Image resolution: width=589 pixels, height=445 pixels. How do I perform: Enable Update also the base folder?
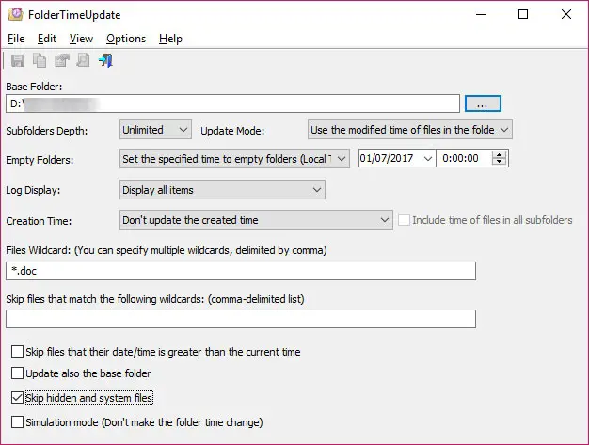point(17,373)
